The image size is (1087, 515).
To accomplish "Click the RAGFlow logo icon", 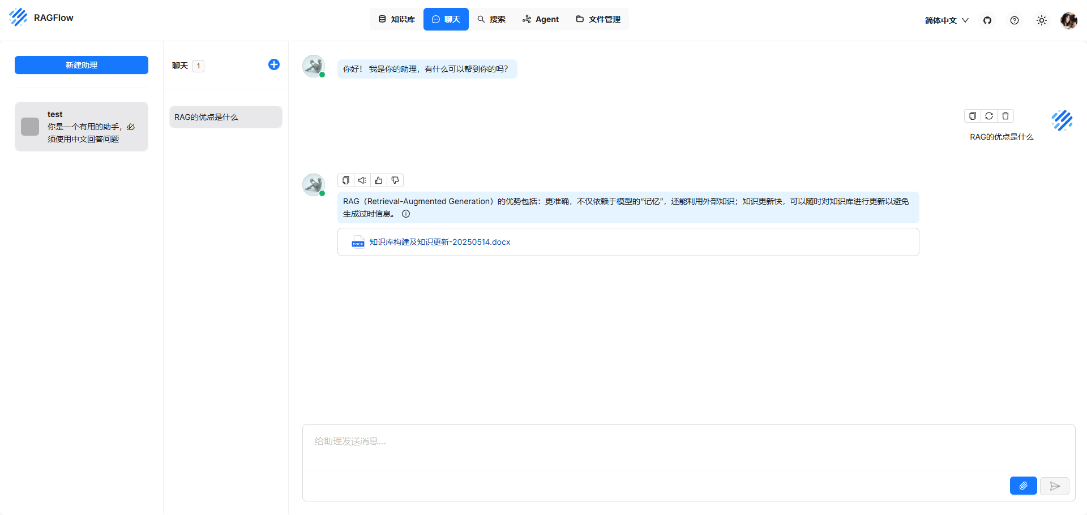I will tap(18, 18).
